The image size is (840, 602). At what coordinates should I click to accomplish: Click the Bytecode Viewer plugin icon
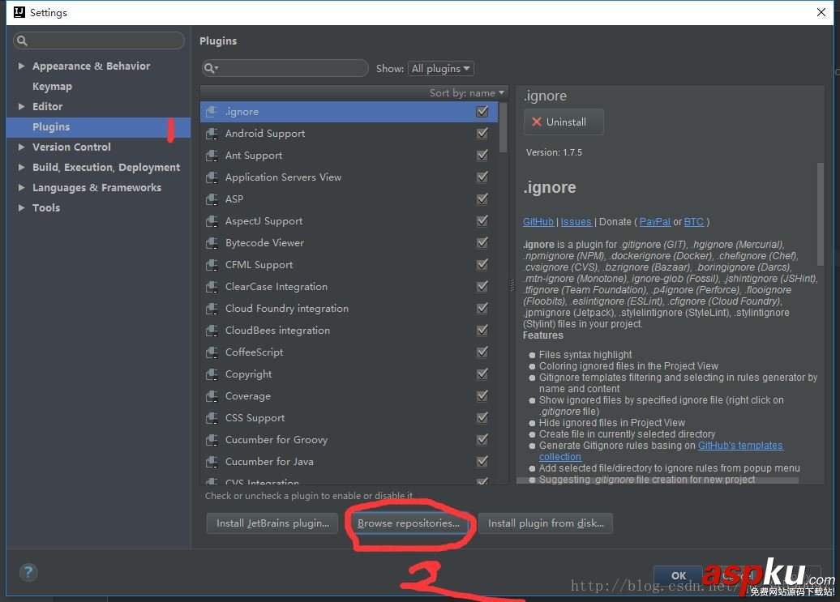(212, 243)
